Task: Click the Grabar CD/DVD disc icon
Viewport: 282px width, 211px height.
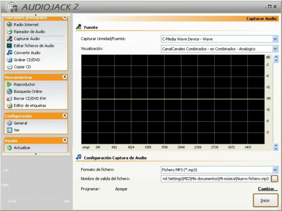Action: pyautogui.click(x=10, y=60)
